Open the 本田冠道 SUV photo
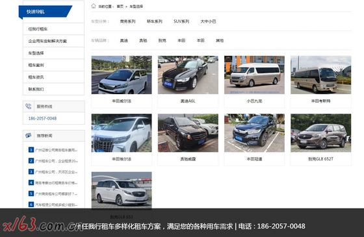364x237 pixels. click(254, 133)
